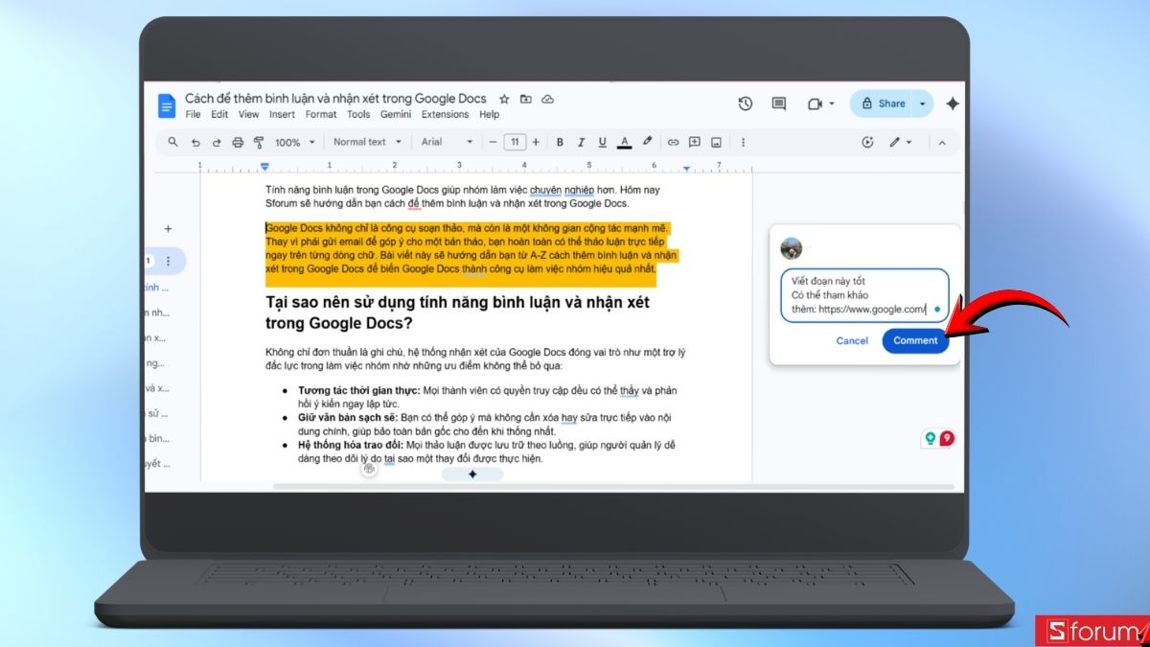Insert a link from toolbar
The height and width of the screenshot is (647, 1150).
tap(673, 142)
